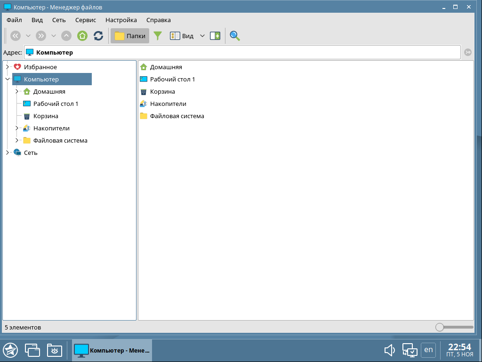Click the forward navigation arrow icon
Image resolution: width=482 pixels, height=362 pixels.
click(x=41, y=36)
